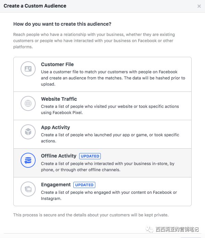Click the WeChat watermark logo icon

coord(149,229)
